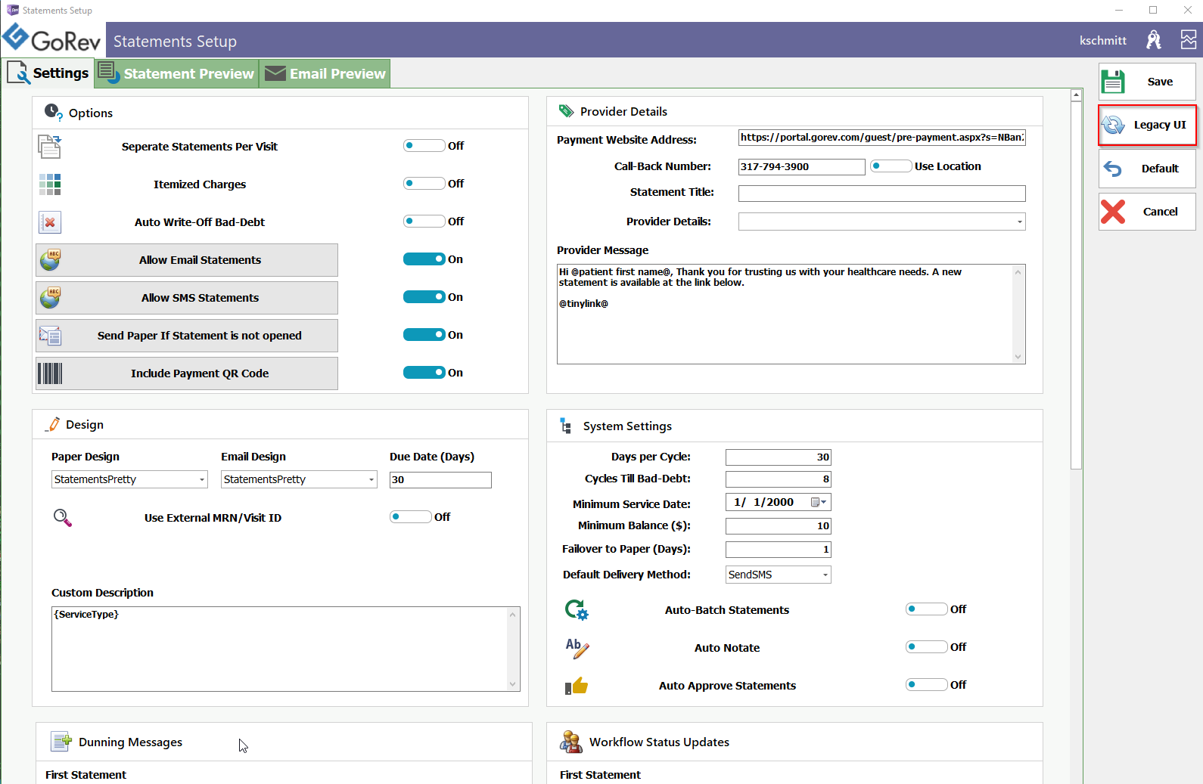This screenshot has height=784, width=1203.
Task: Click the Auto-Batch Statements gear refresh icon
Action: [x=577, y=609]
